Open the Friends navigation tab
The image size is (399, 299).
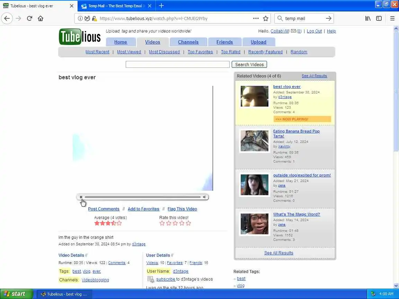pos(225,42)
